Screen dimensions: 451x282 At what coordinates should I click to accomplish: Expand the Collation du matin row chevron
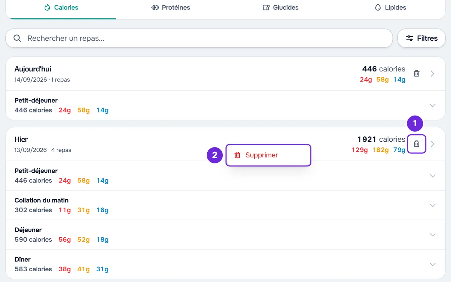click(x=433, y=205)
